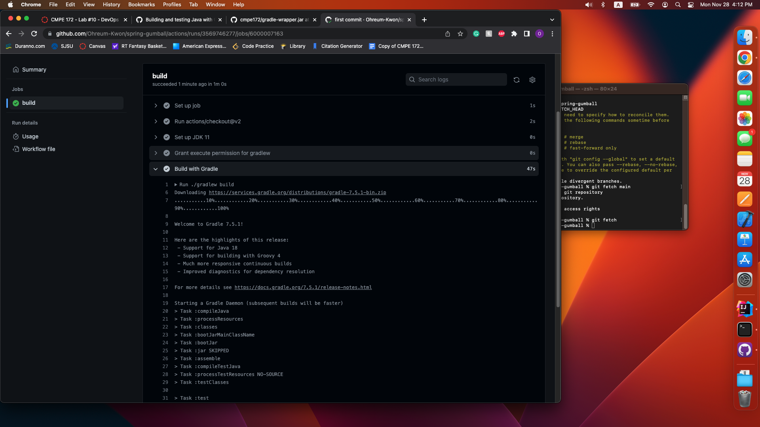Viewport: 760px width, 427px height.
Task: Expand the Run actions/checkout@v2 step
Action: tap(156, 121)
